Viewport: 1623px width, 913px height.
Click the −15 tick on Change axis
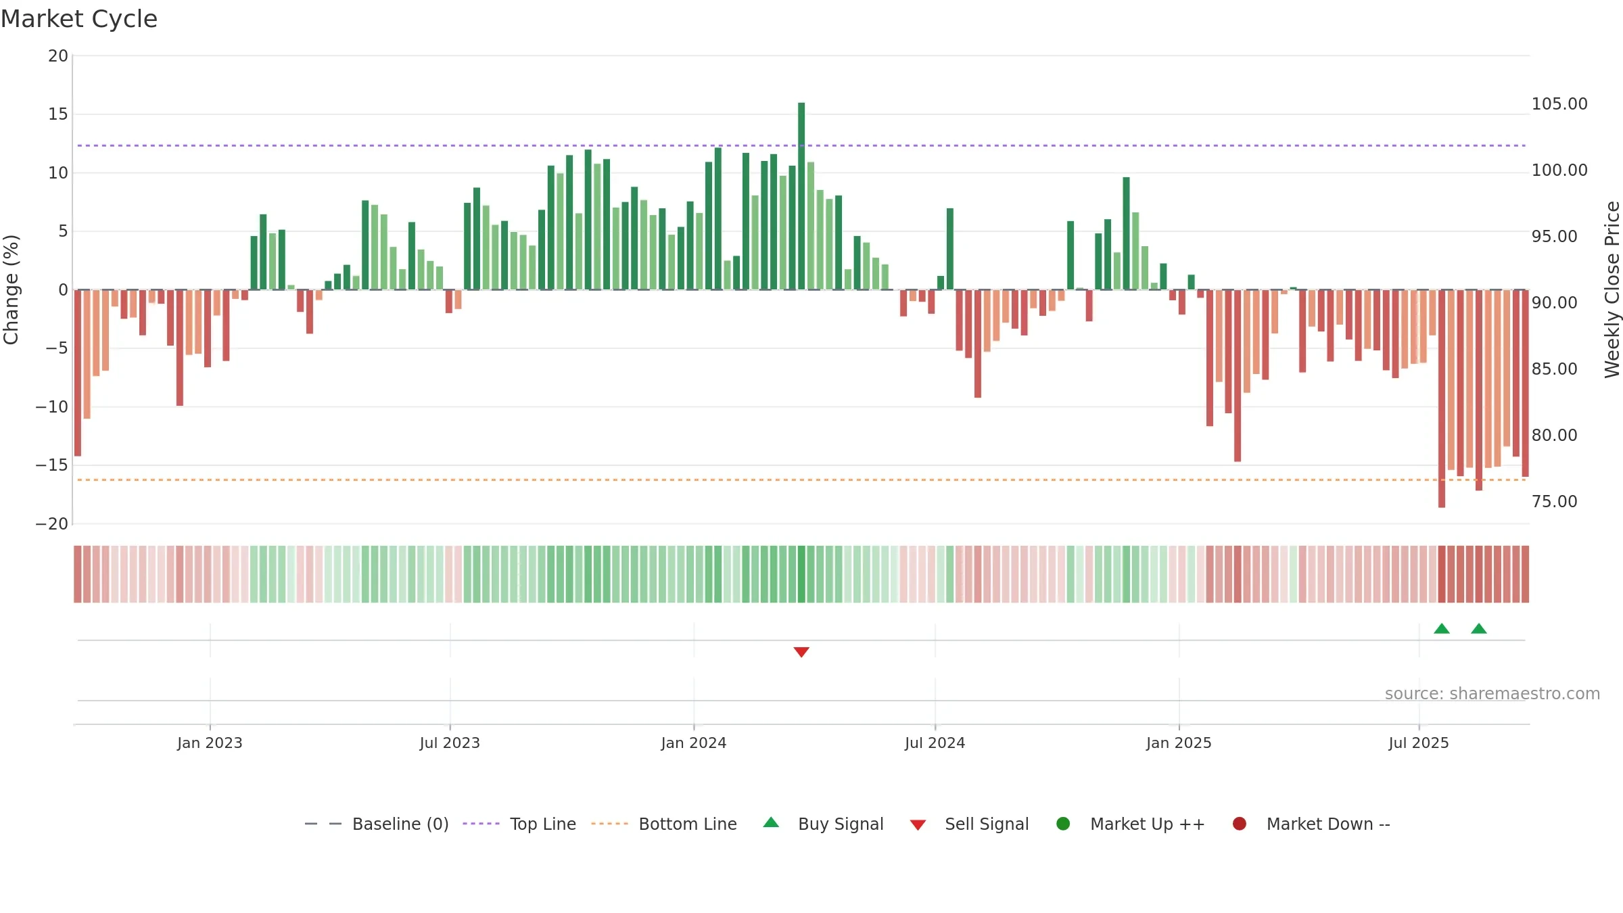pos(52,465)
